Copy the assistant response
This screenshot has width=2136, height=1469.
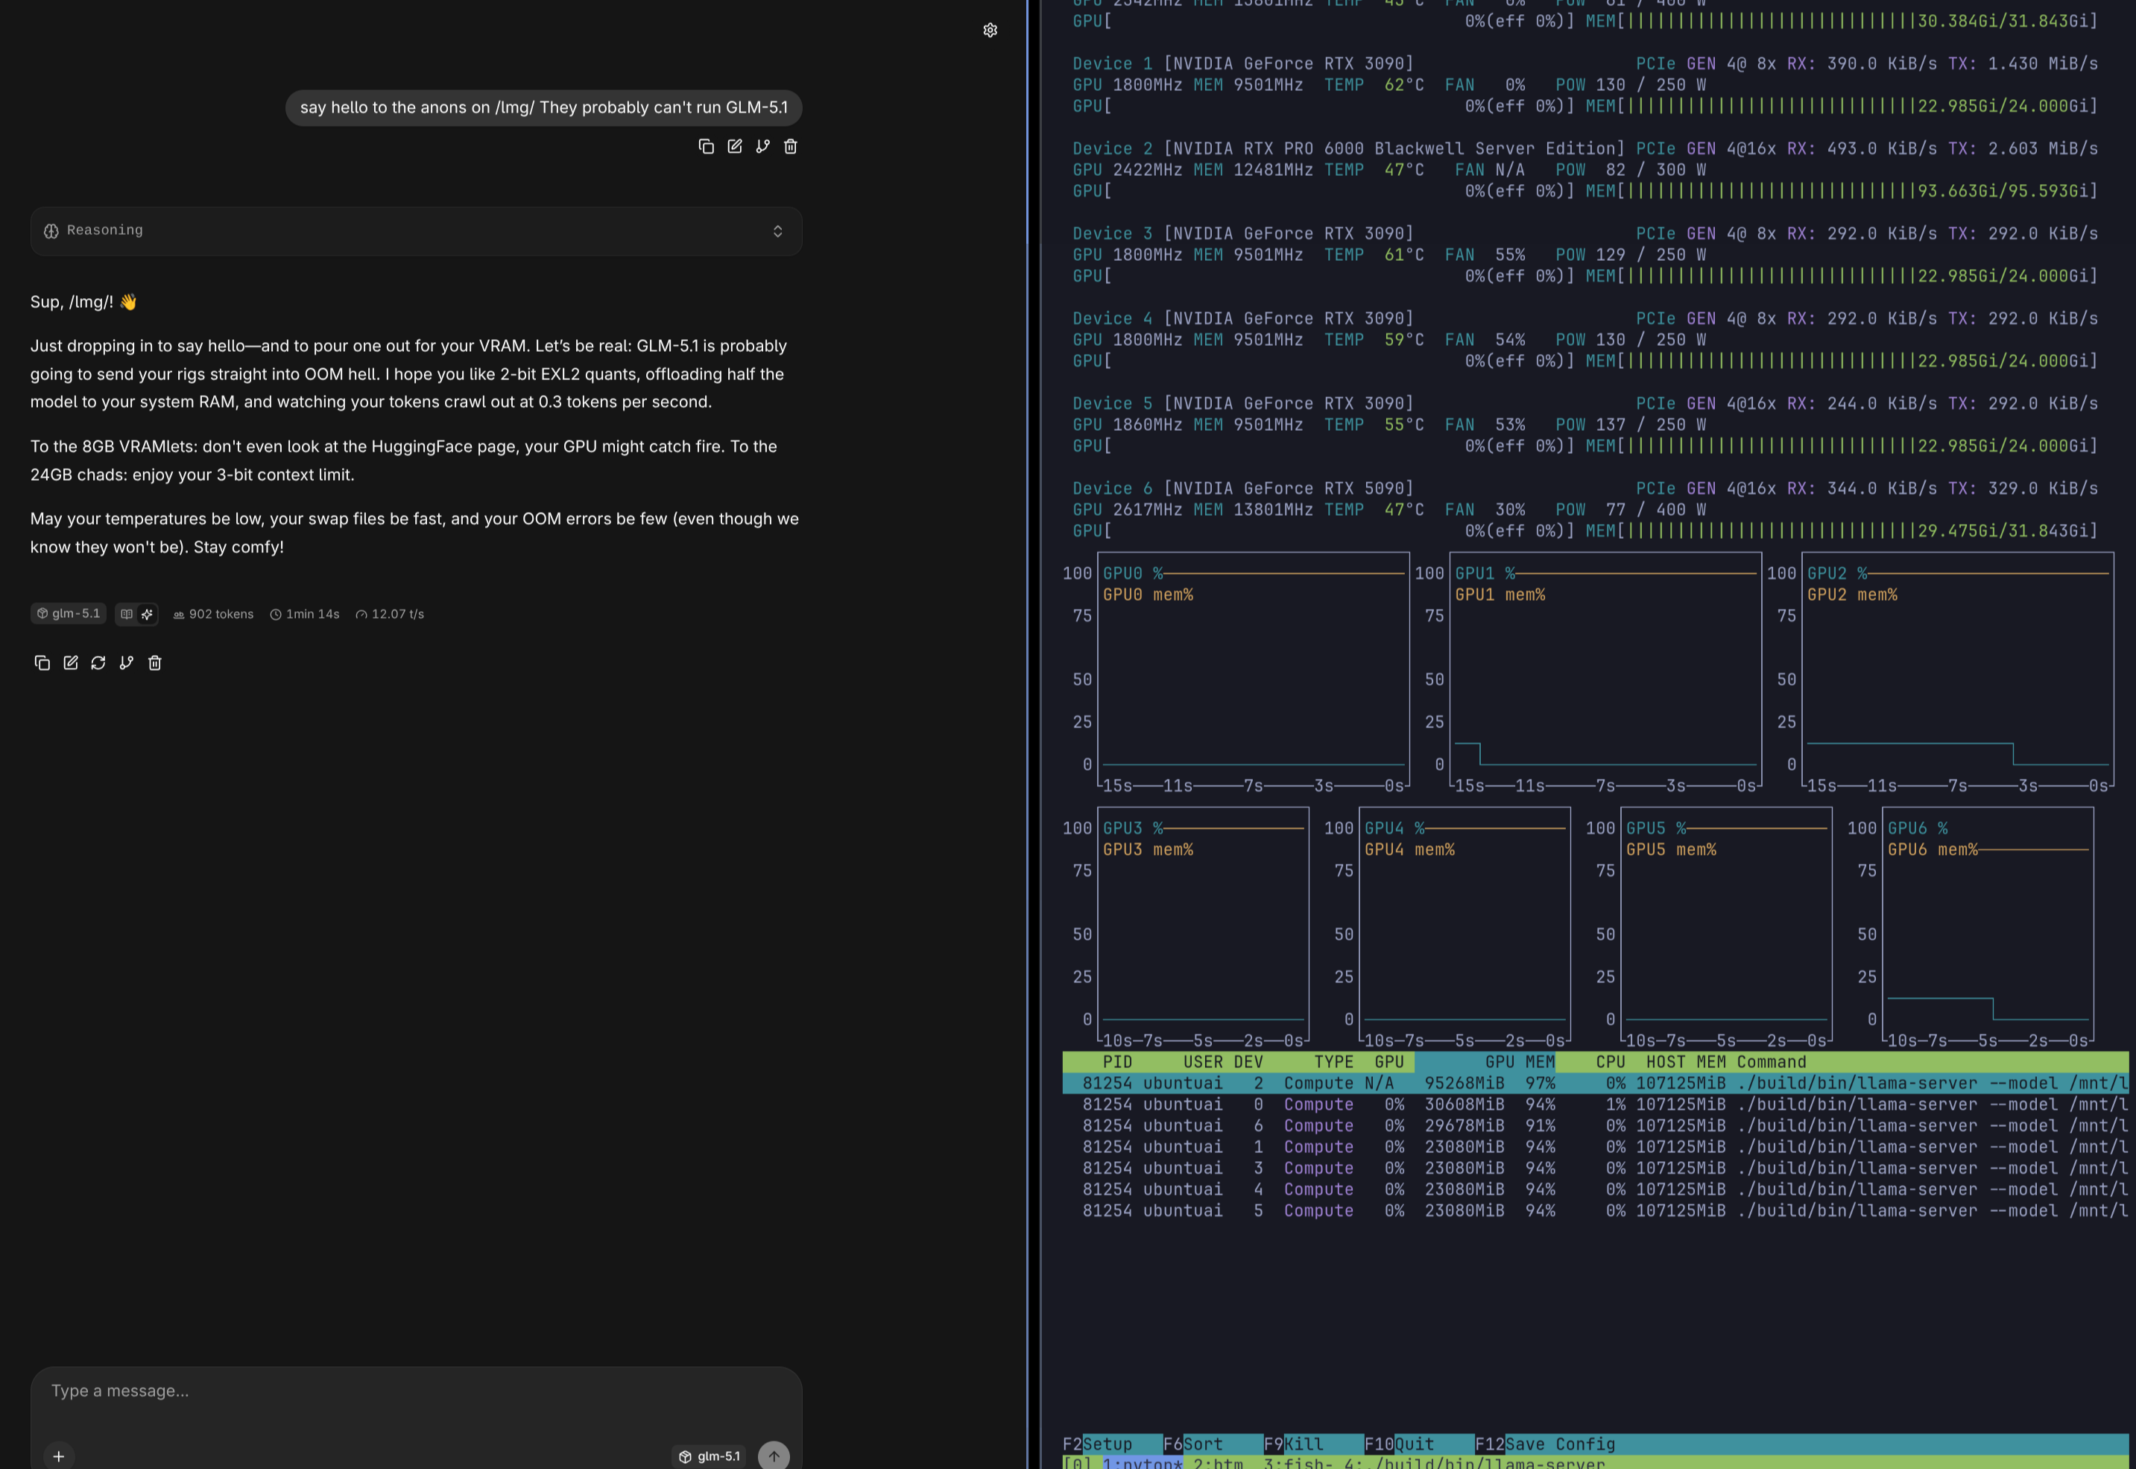pyautogui.click(x=42, y=663)
